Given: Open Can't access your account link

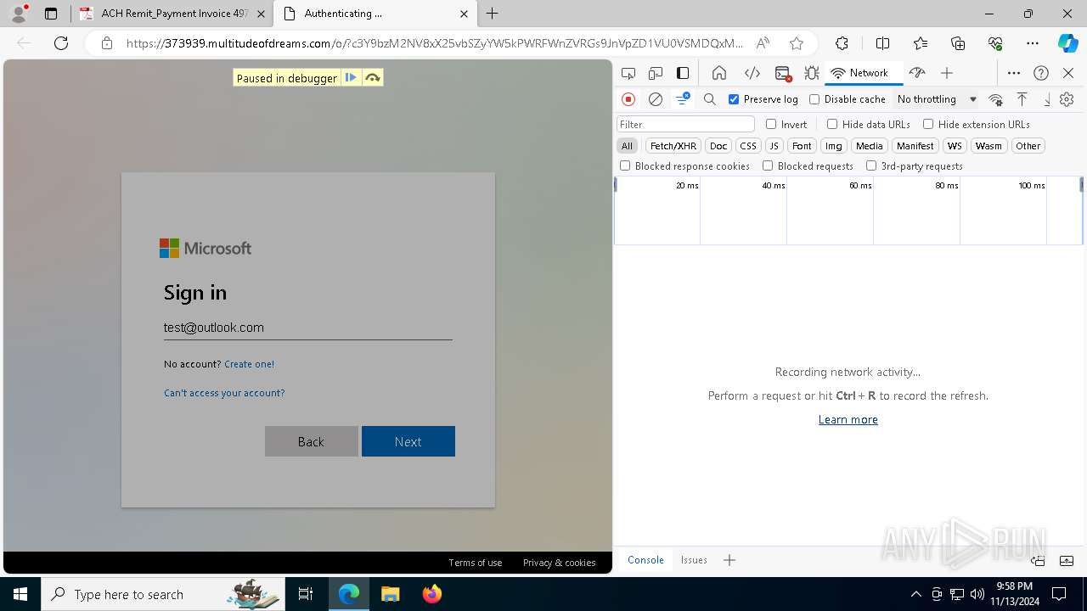Looking at the screenshot, I should pos(224,393).
